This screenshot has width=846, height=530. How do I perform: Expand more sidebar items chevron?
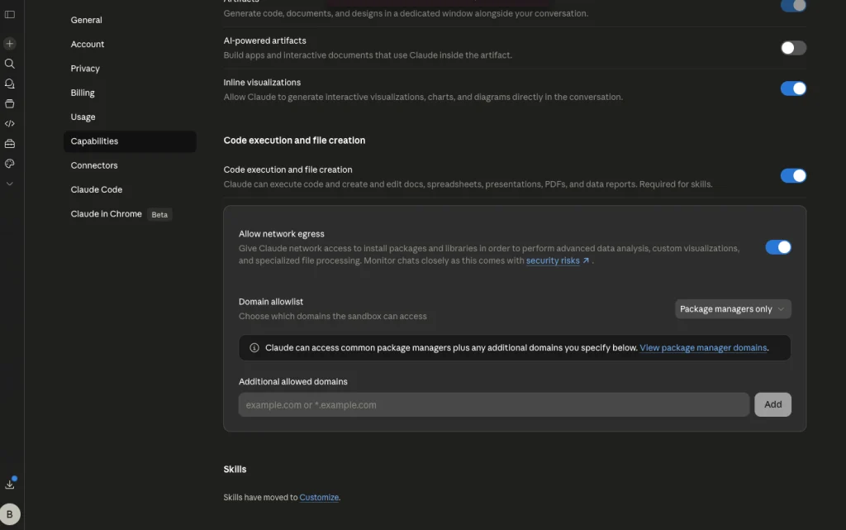coord(10,184)
